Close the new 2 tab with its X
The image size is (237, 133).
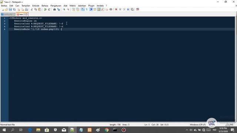click(x=26, y=14)
